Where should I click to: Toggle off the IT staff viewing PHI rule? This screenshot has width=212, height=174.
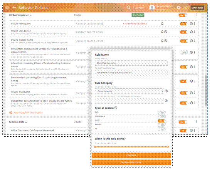tap(183, 24)
